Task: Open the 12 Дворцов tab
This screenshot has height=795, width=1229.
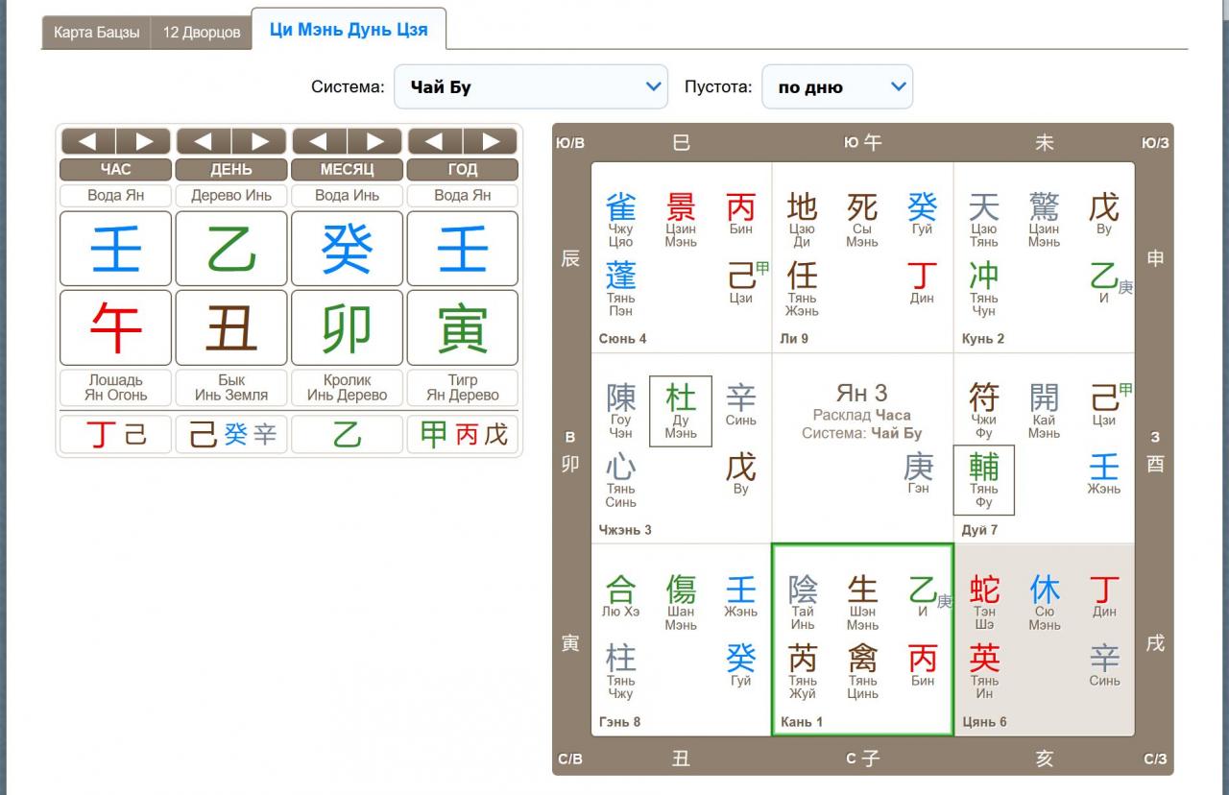Action: (201, 33)
